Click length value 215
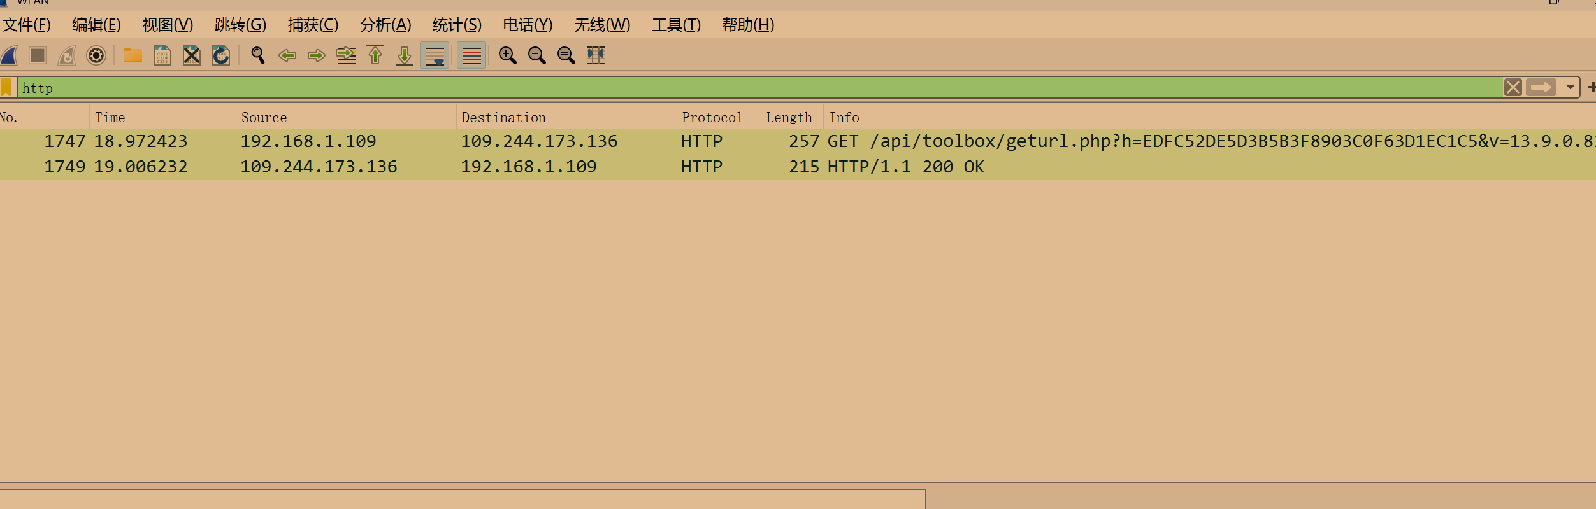The height and width of the screenshot is (509, 1596). [804, 167]
